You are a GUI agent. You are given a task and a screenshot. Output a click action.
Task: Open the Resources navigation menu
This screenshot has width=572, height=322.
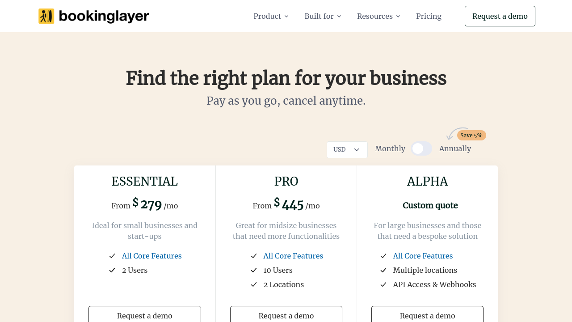click(379, 16)
